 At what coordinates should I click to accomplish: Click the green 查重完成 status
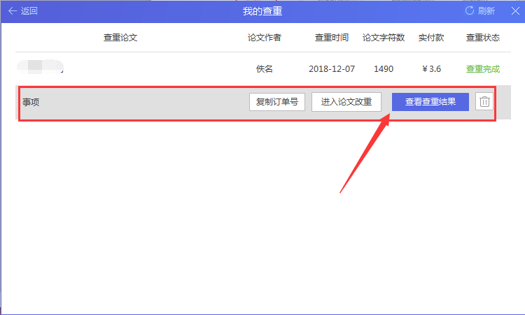[x=482, y=69]
